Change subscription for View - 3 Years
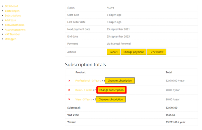This screenshot has width=202, height=130. point(111,100)
